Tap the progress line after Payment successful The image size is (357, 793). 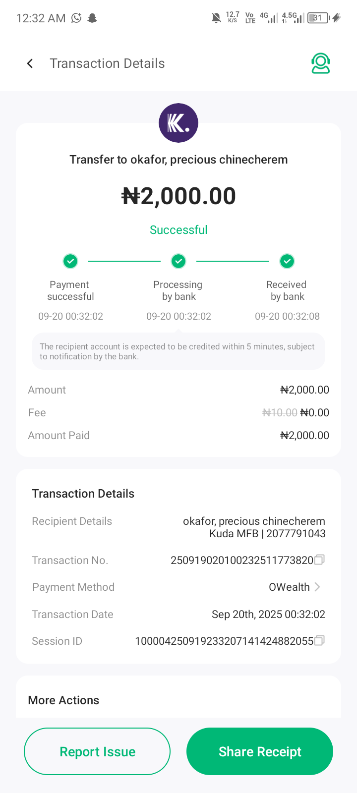click(x=124, y=261)
